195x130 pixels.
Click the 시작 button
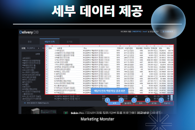click(x=114, y=103)
